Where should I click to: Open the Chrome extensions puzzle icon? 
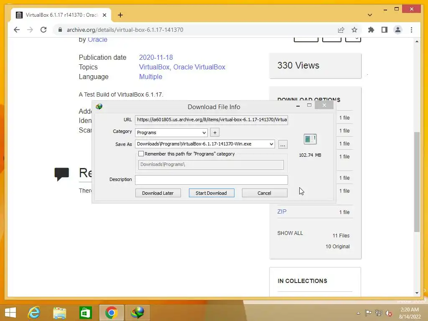pyautogui.click(x=371, y=30)
